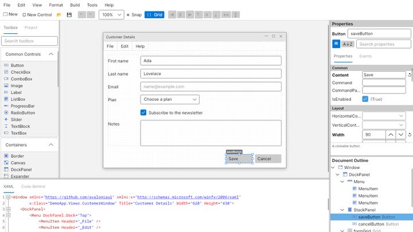The height and width of the screenshot is (232, 413).
Task: Click the New button in toolbar
Action: [x=10, y=14]
